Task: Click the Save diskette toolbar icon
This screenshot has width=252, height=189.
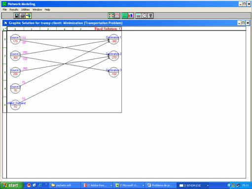Action: (16, 16)
